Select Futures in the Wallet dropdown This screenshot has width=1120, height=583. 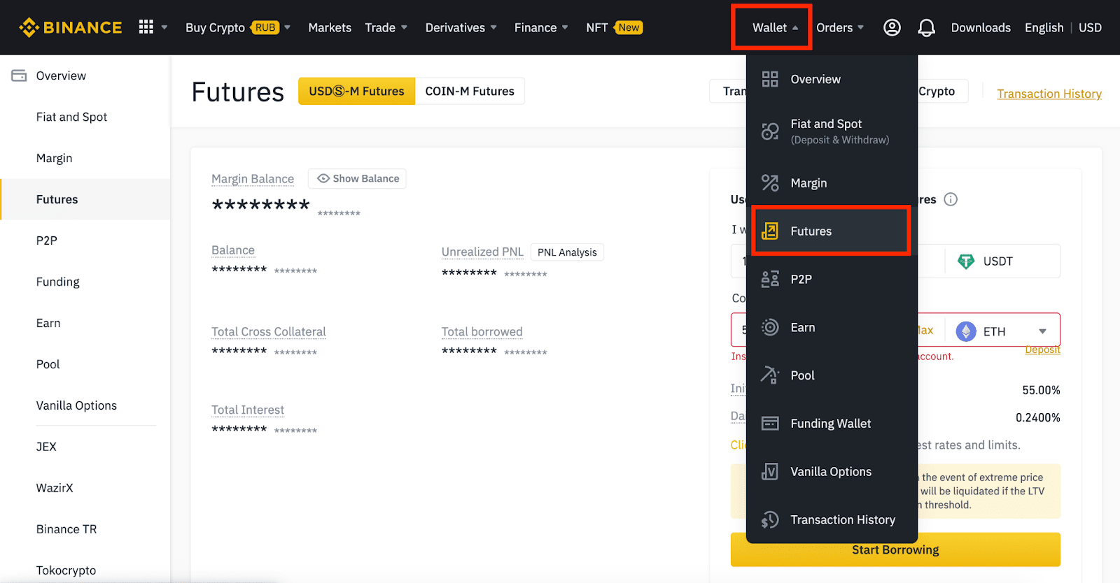click(831, 231)
